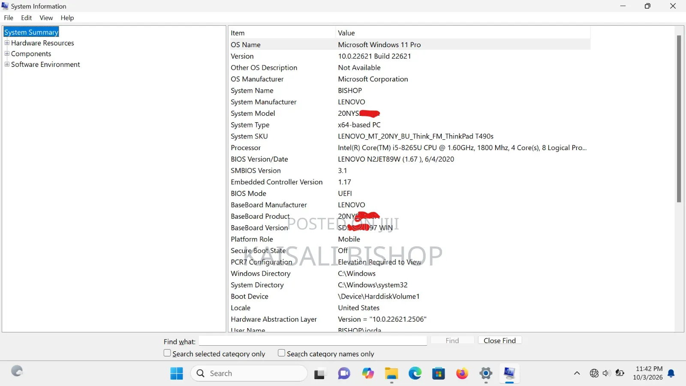This screenshot has width=686, height=386.
Task: Click the taskbar Search box
Action: pyautogui.click(x=249, y=374)
